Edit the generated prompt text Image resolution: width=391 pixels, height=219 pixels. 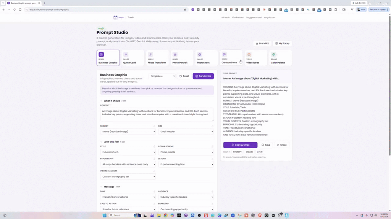256,111
